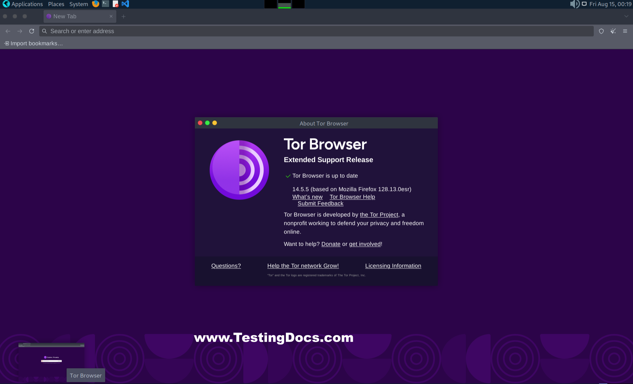The height and width of the screenshot is (384, 633).
Task: Click the Donate link
Action: point(331,244)
